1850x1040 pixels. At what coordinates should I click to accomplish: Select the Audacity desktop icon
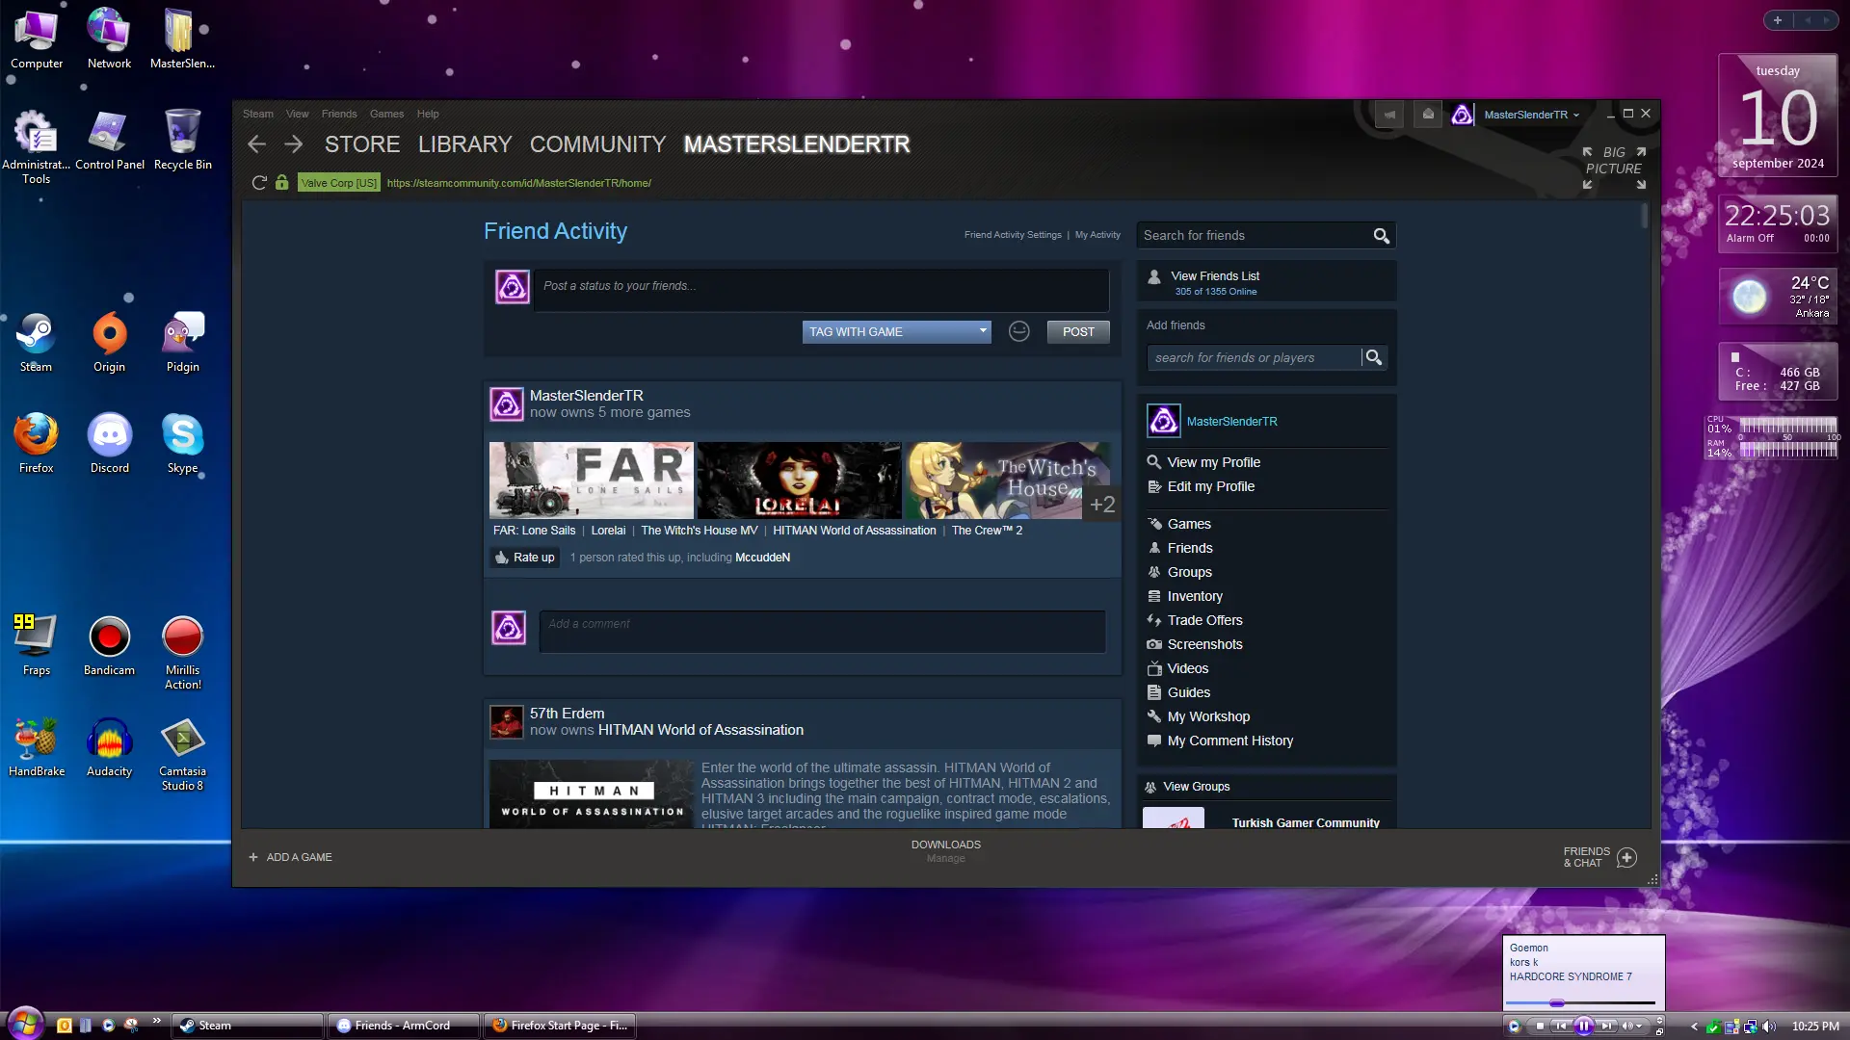pyautogui.click(x=110, y=747)
